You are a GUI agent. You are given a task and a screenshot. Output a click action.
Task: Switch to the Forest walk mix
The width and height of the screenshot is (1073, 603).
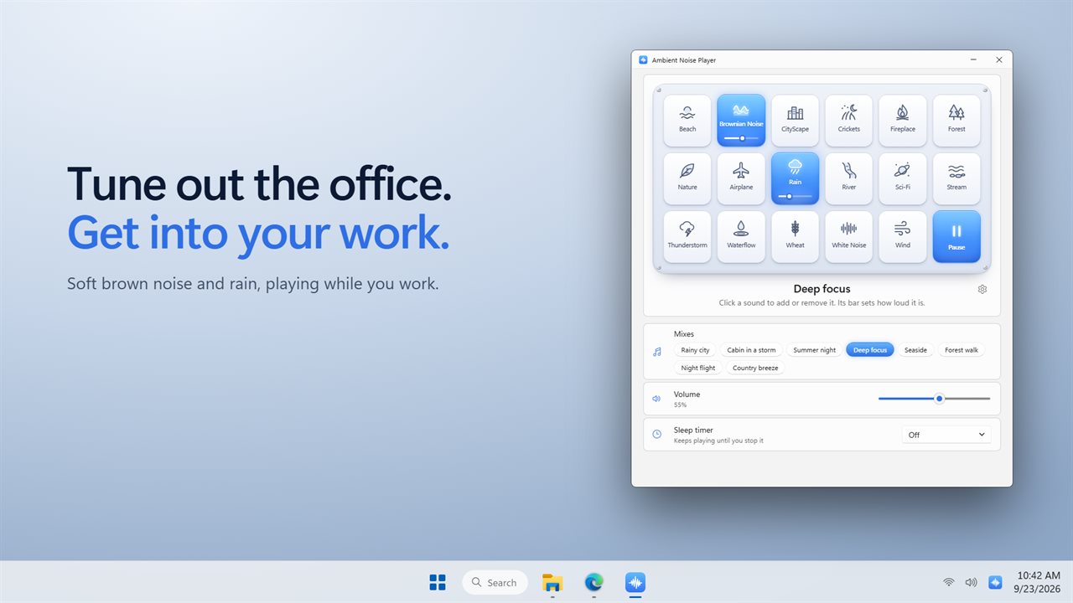(x=962, y=350)
